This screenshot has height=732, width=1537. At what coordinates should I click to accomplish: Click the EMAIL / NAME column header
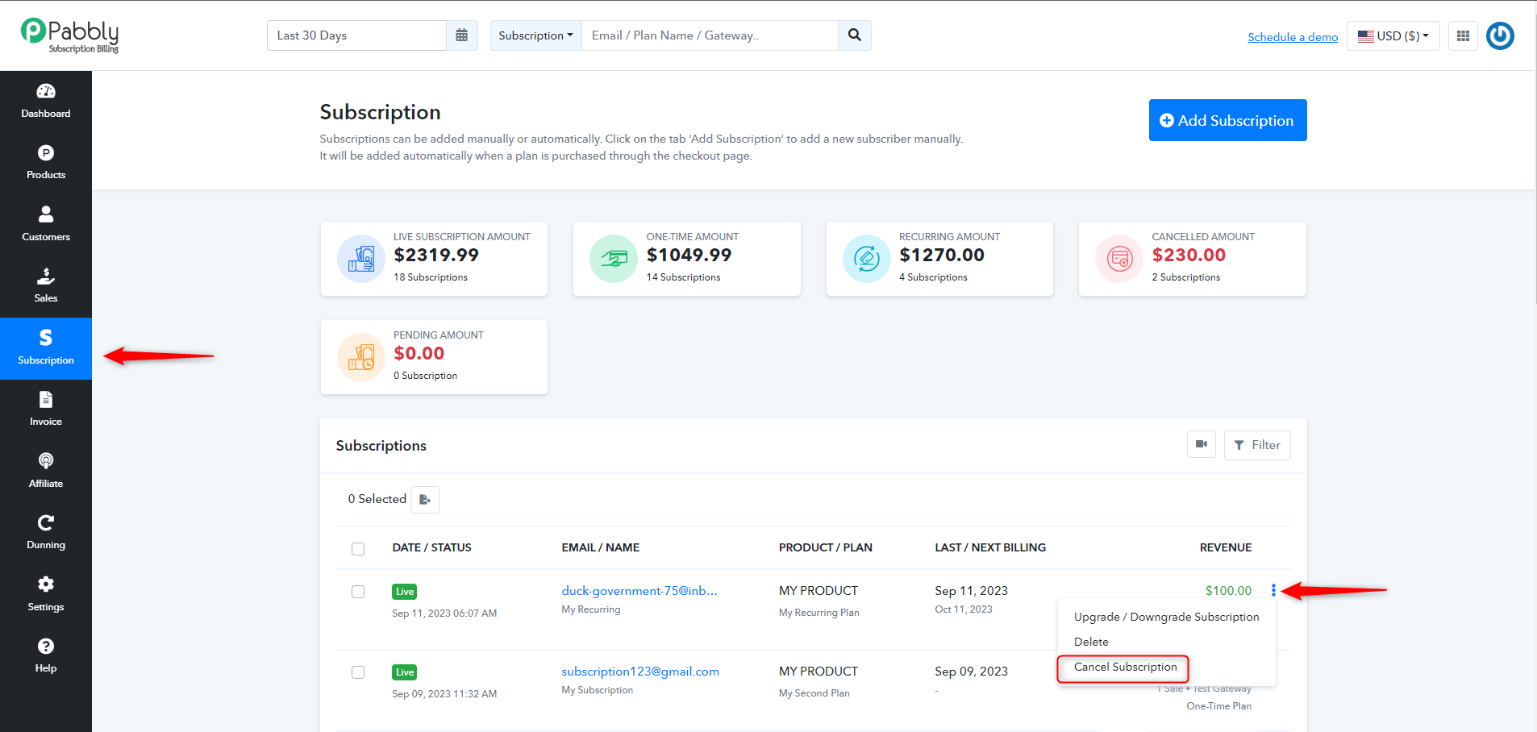[x=600, y=547]
